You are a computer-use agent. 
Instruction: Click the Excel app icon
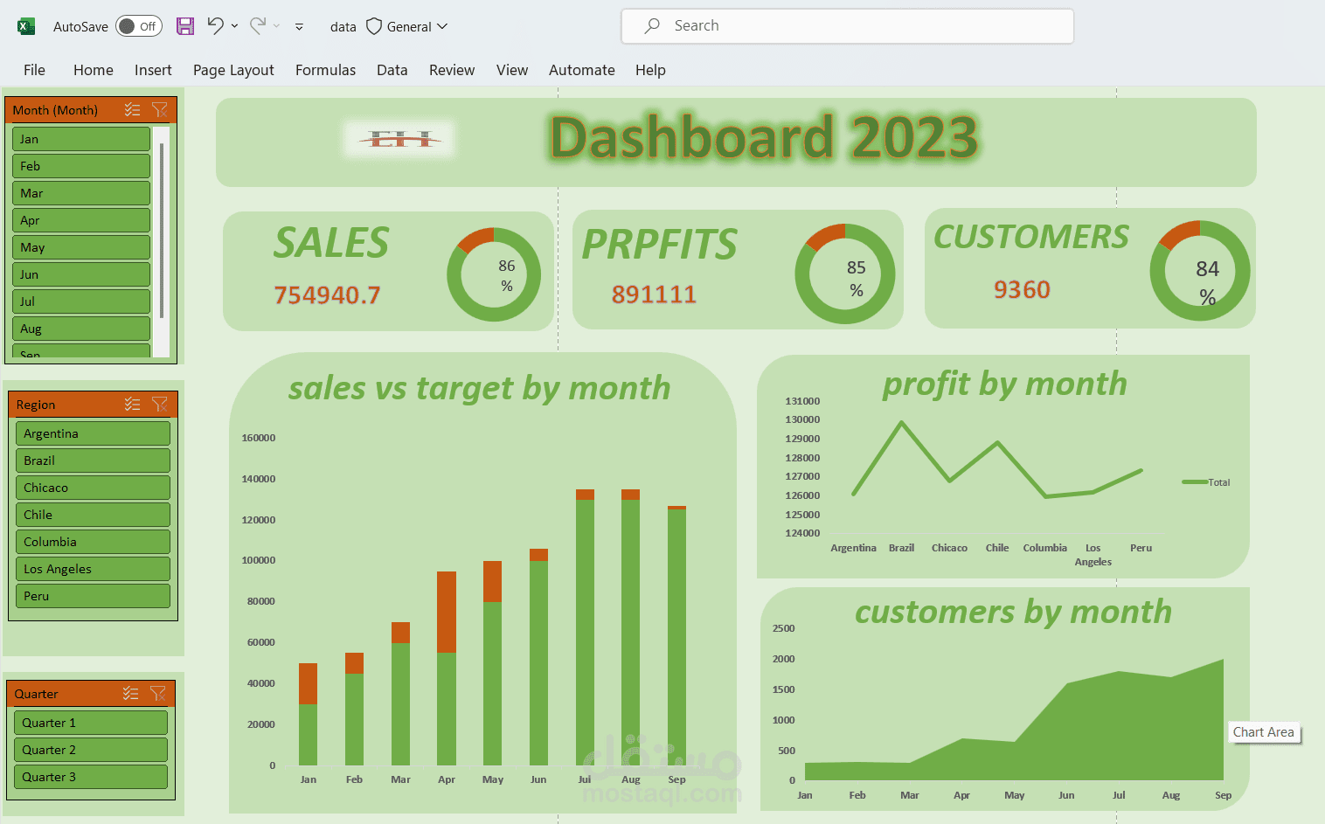26,26
